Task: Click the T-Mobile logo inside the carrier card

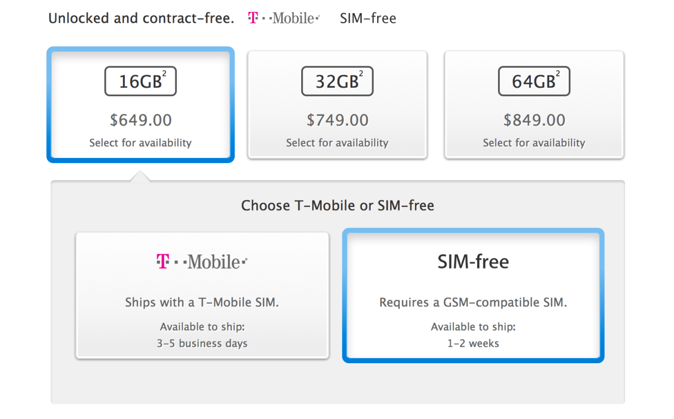Action: 202,262
